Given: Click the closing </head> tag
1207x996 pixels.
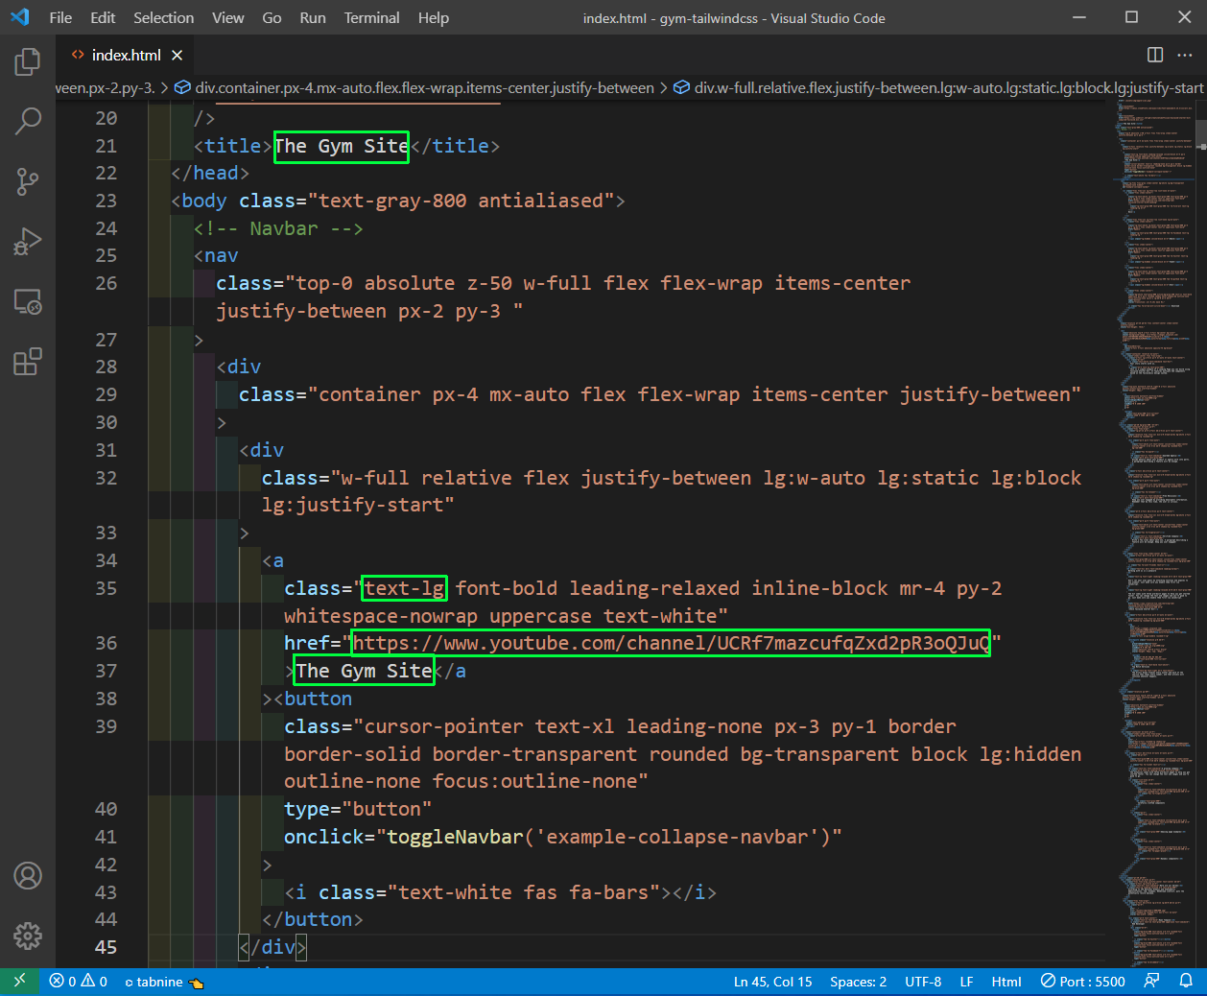Looking at the screenshot, I should point(210,173).
